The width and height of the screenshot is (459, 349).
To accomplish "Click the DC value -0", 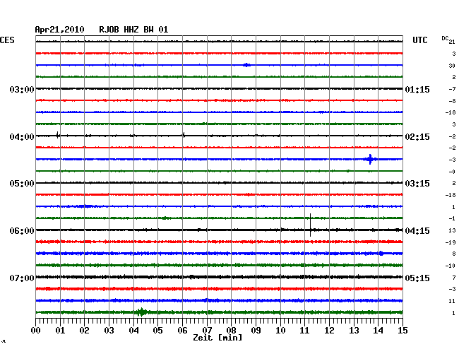I will [x=452, y=172].
